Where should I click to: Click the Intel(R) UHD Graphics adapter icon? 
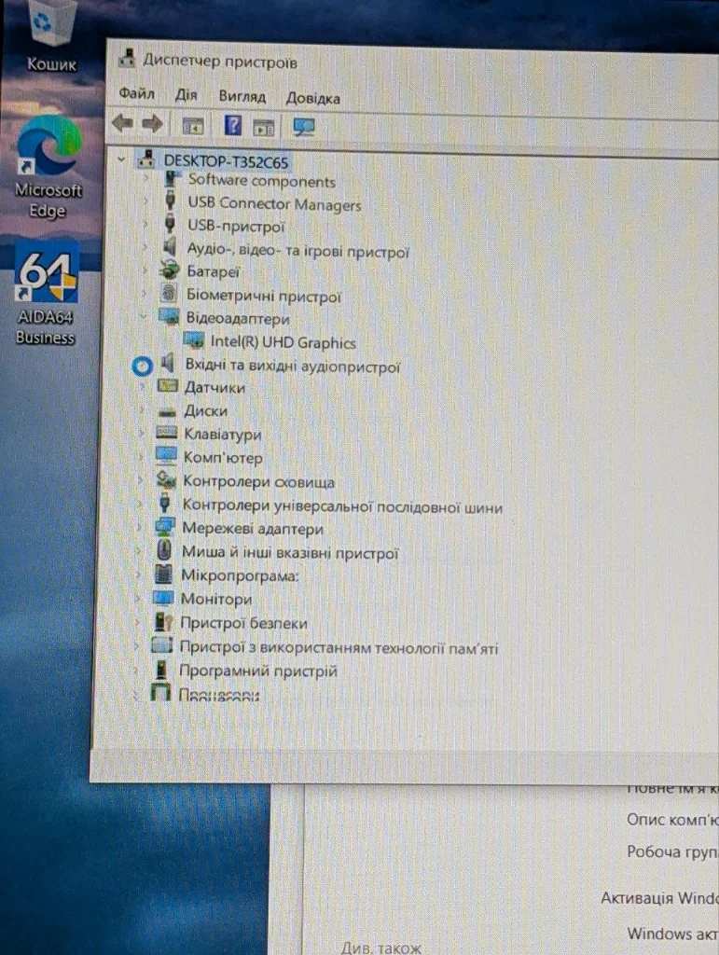click(x=194, y=340)
